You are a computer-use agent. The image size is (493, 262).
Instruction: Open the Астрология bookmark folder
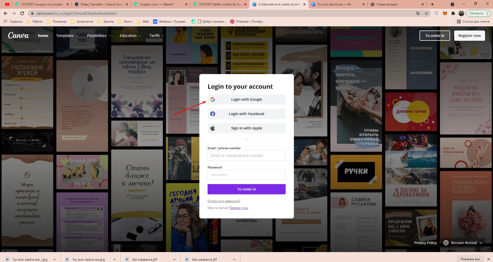click(x=82, y=22)
